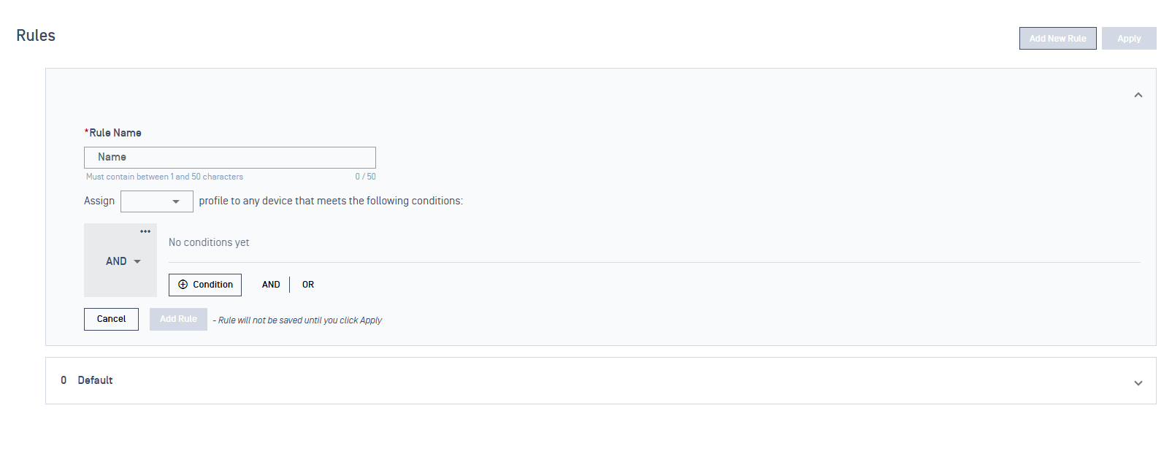Click the 0 / 50 character counter

pyautogui.click(x=365, y=177)
